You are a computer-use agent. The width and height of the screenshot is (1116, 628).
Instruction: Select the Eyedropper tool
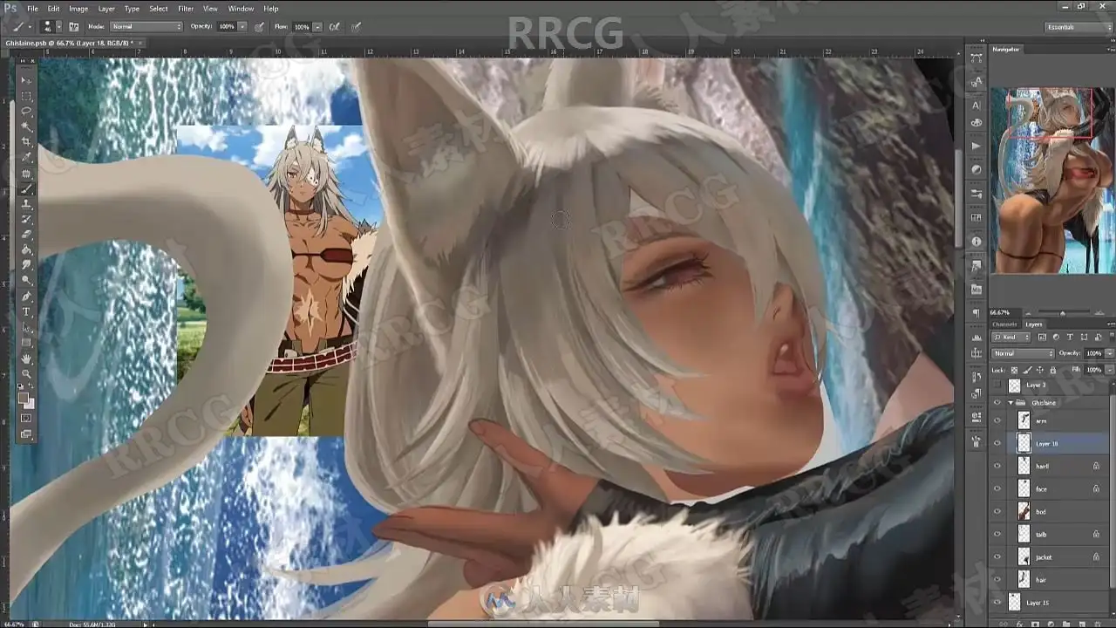[x=26, y=158]
